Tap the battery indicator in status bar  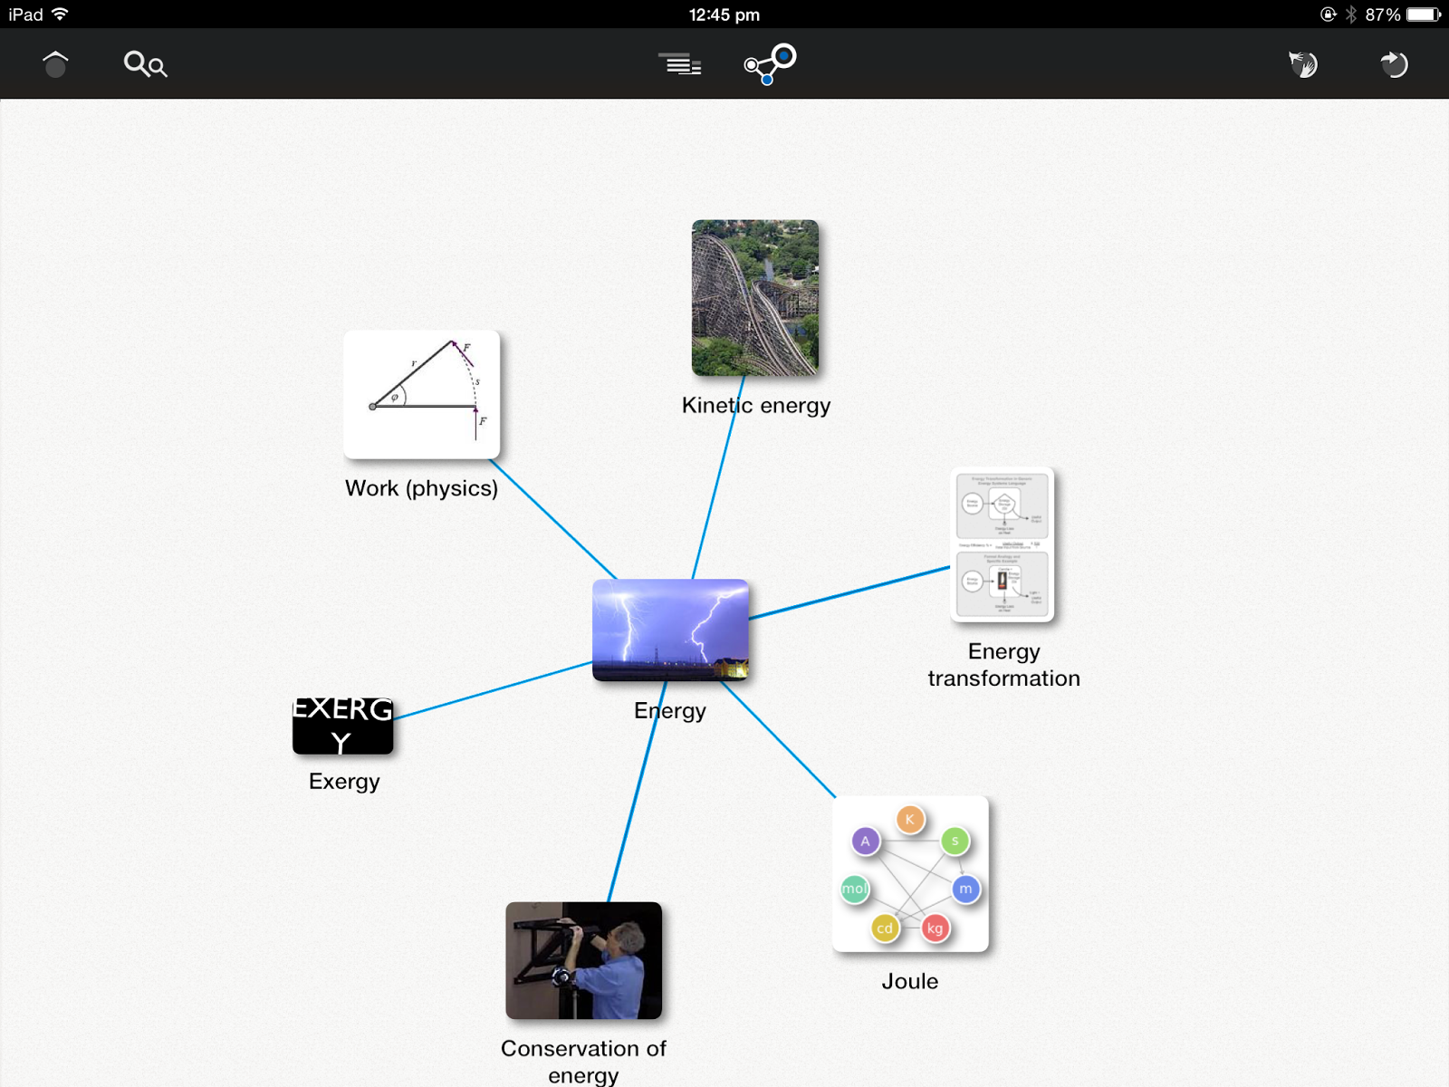point(1422,14)
